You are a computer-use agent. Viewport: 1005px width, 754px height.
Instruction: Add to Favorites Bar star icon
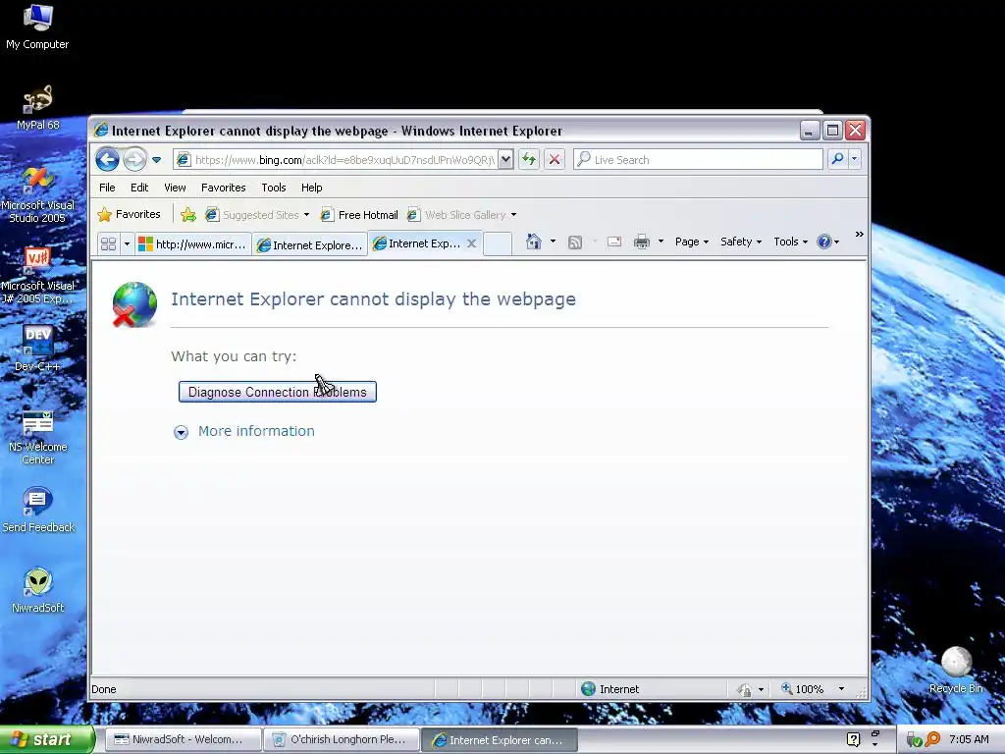(x=187, y=215)
